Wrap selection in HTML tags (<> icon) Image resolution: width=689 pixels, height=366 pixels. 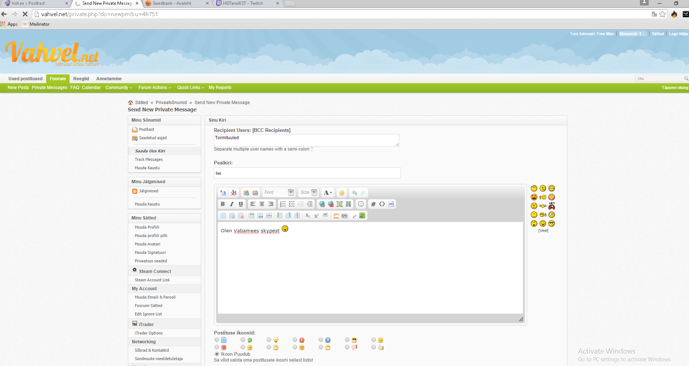click(x=382, y=204)
